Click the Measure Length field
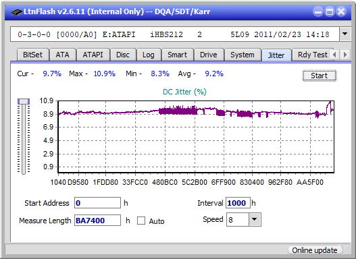The image size is (356, 259). [x=97, y=221]
